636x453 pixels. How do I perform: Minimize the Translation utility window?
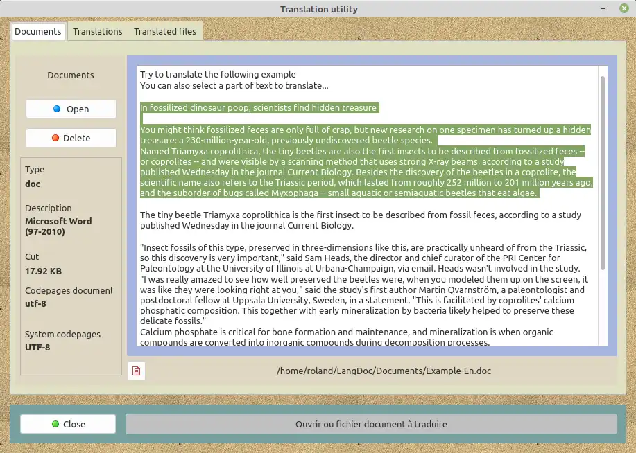[603, 8]
